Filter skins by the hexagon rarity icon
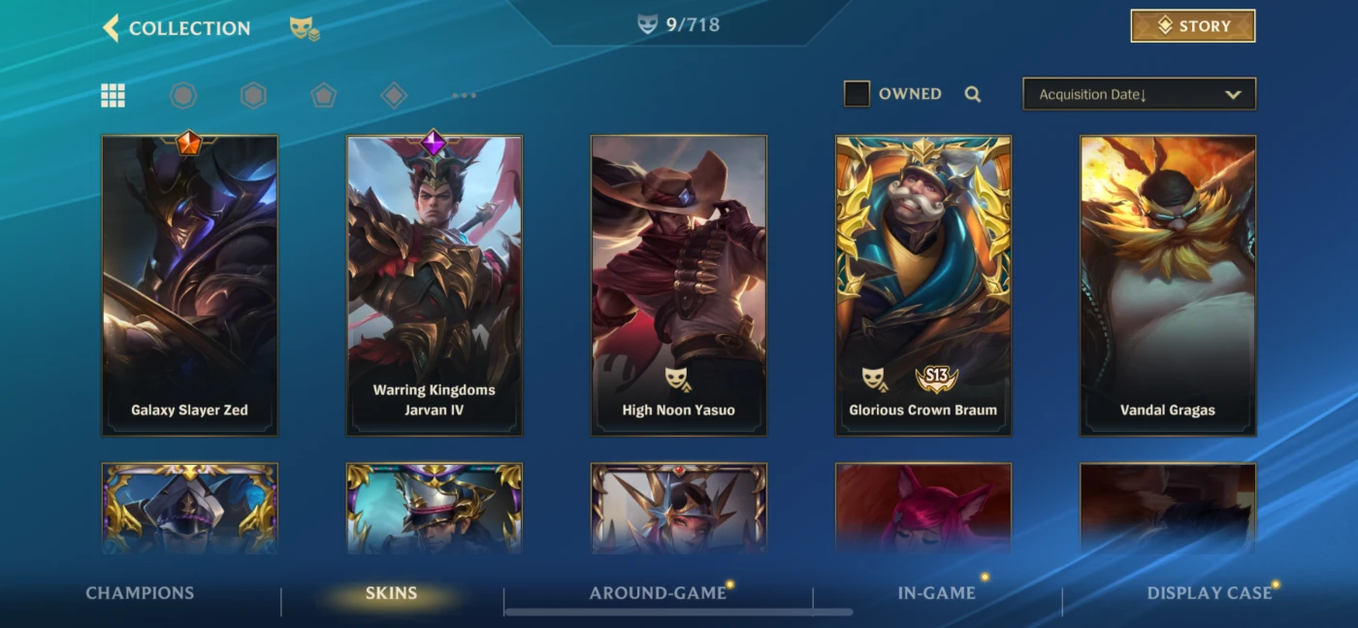 253,95
